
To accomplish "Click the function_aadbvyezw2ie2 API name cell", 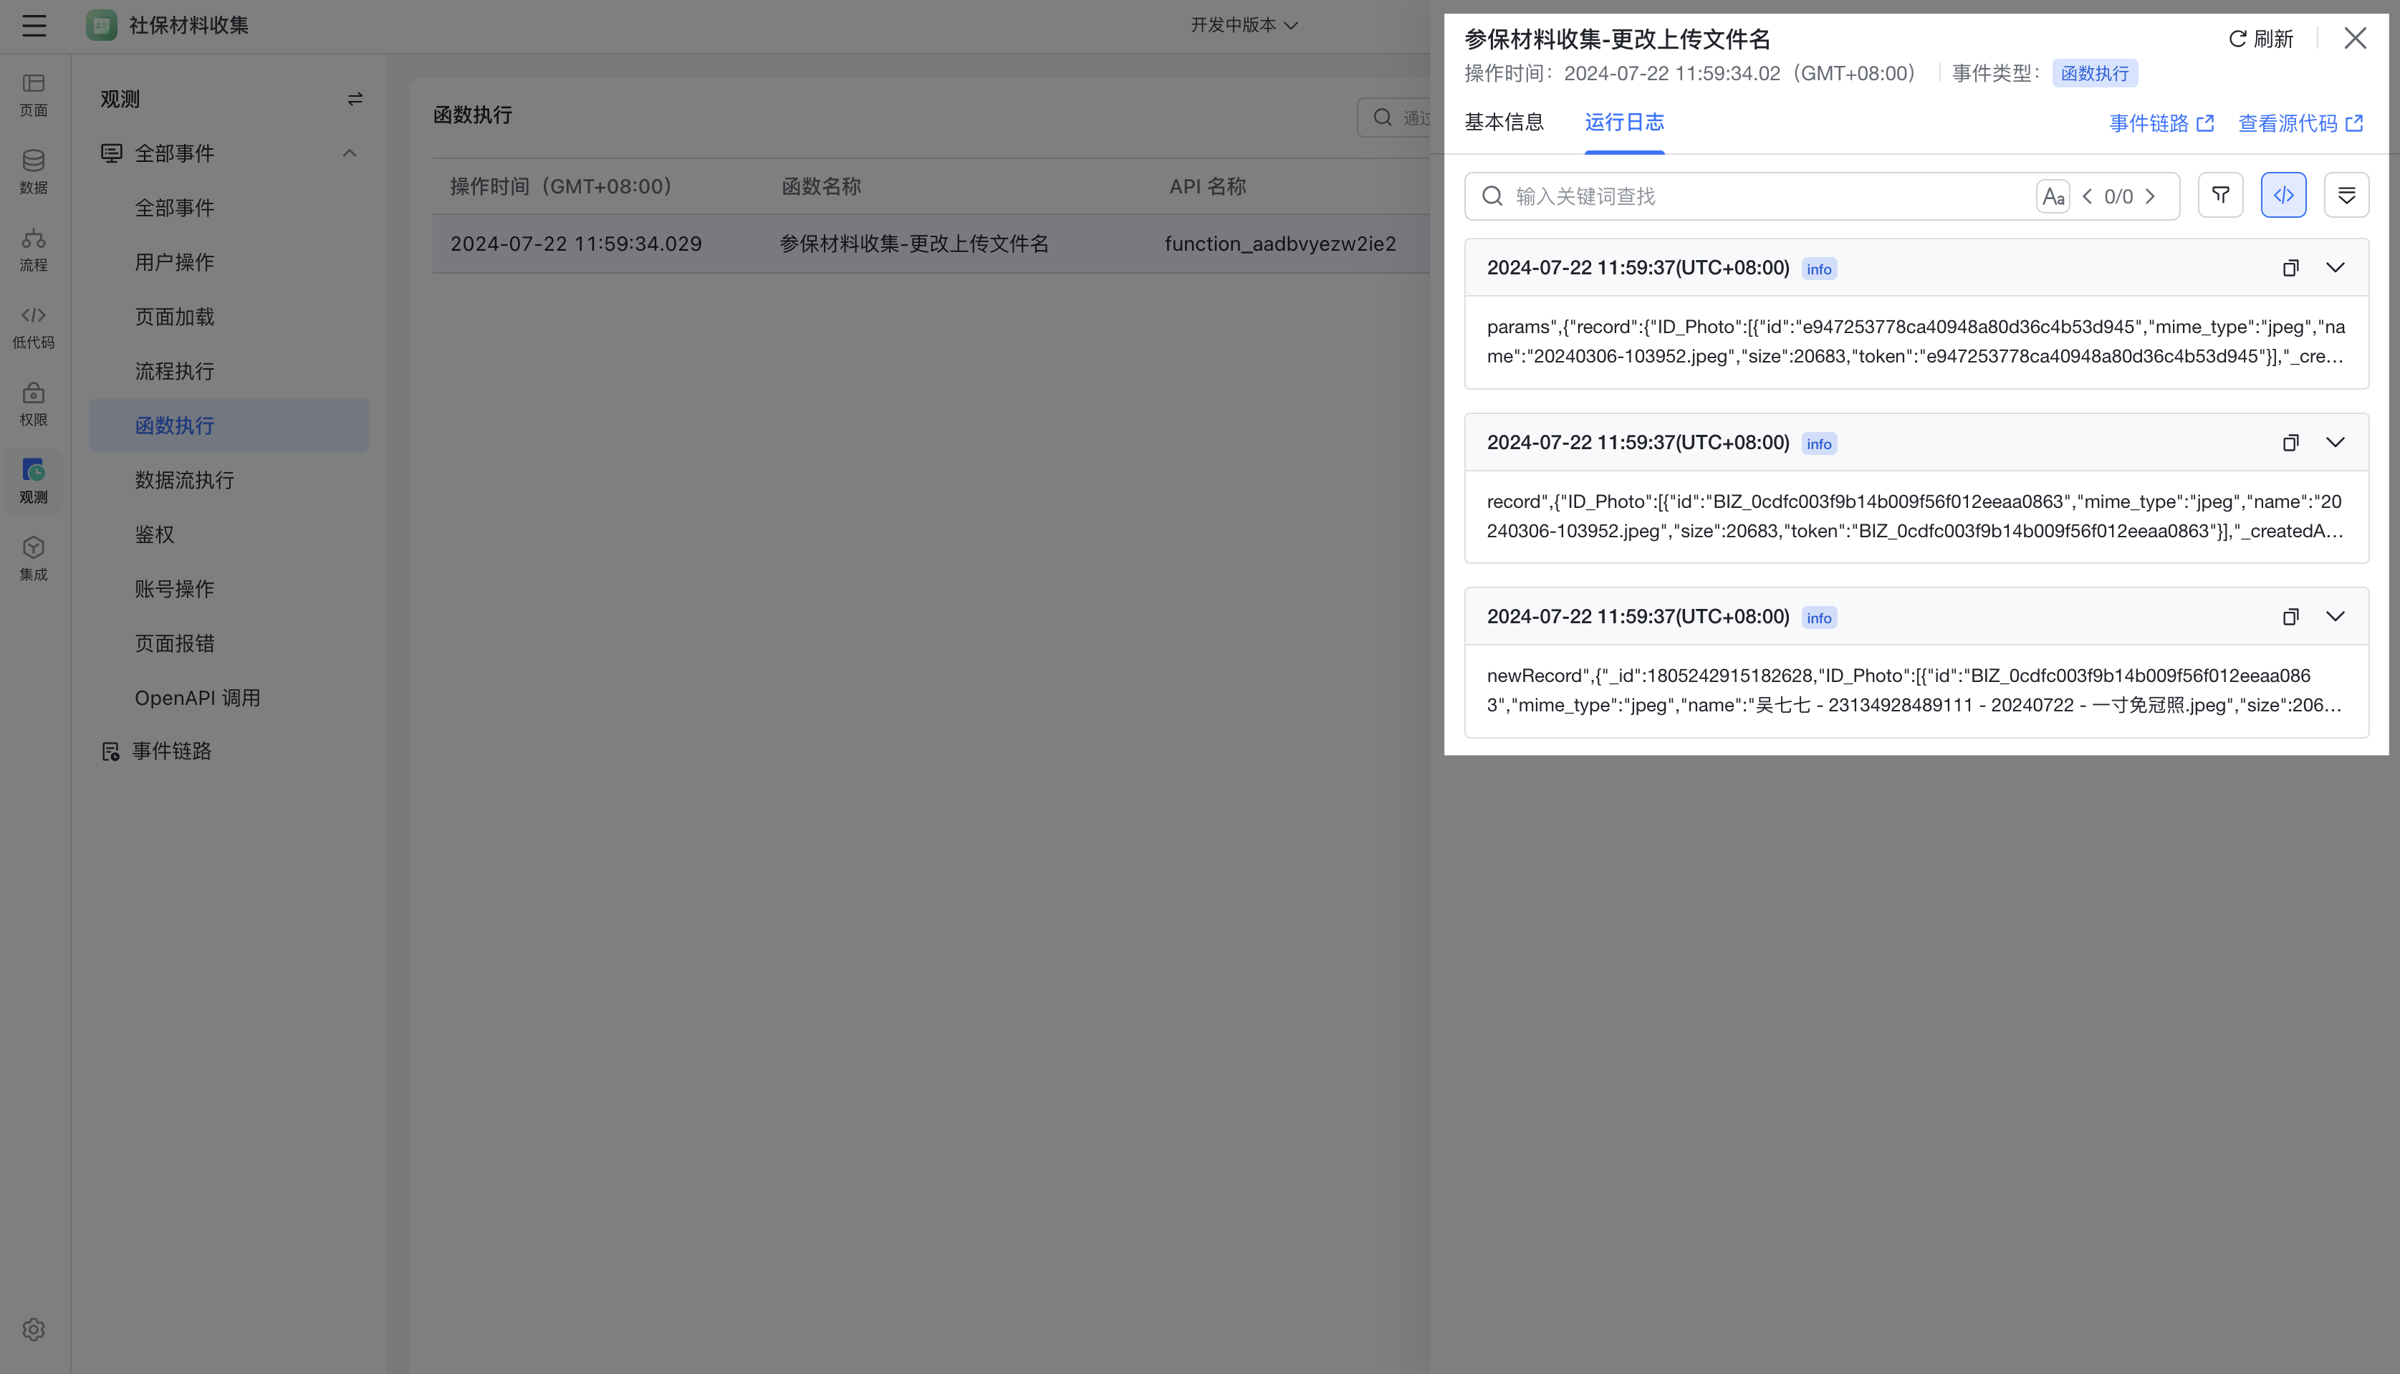I will point(1281,244).
